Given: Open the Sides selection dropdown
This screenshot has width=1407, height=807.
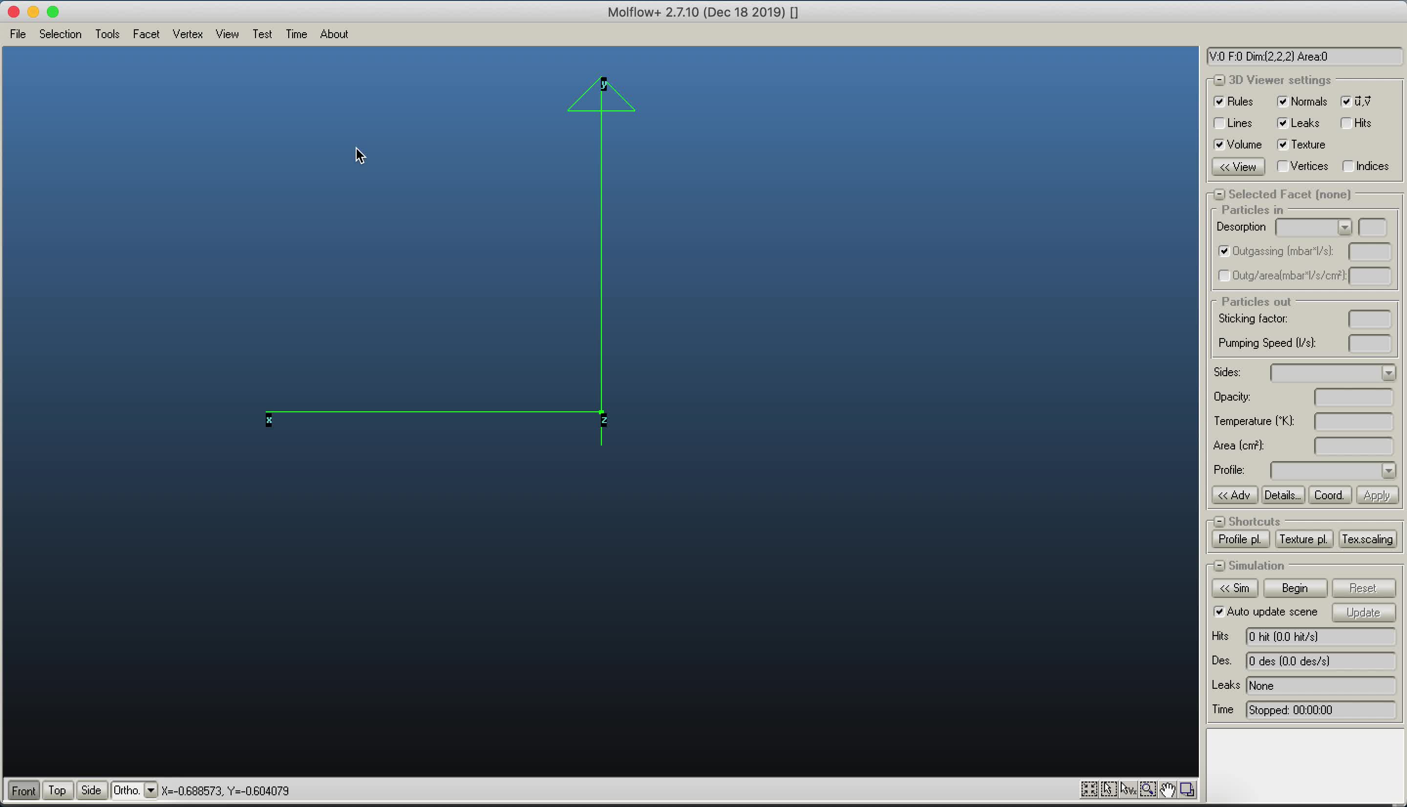Looking at the screenshot, I should coord(1389,372).
